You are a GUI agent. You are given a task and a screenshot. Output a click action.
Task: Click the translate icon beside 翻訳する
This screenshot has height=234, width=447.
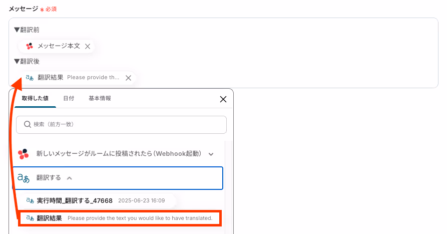pyautogui.click(x=24, y=178)
